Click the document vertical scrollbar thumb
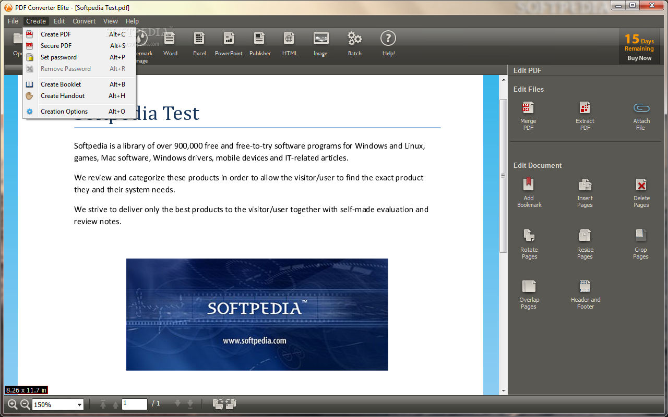668x417 pixels. [504, 176]
